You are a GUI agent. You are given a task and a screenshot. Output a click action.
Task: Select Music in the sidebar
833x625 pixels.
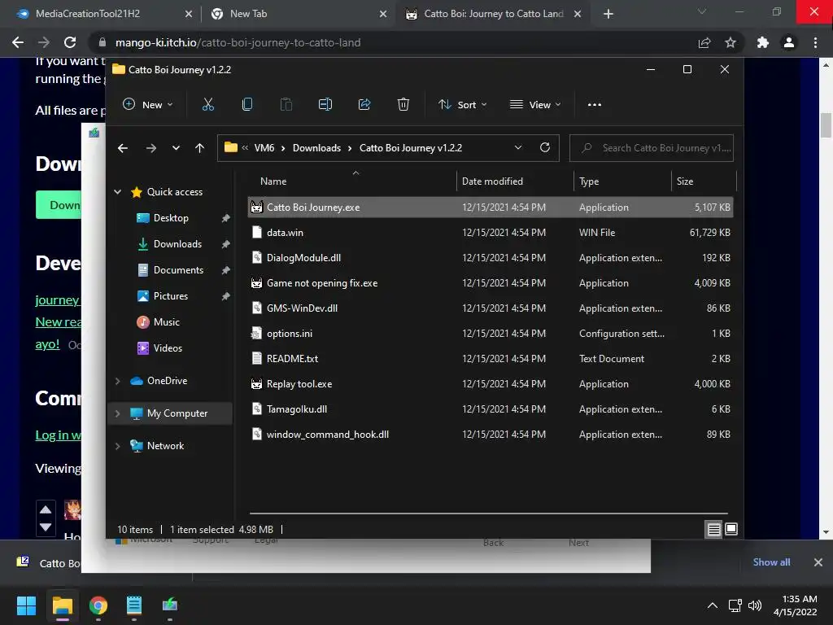[166, 322]
